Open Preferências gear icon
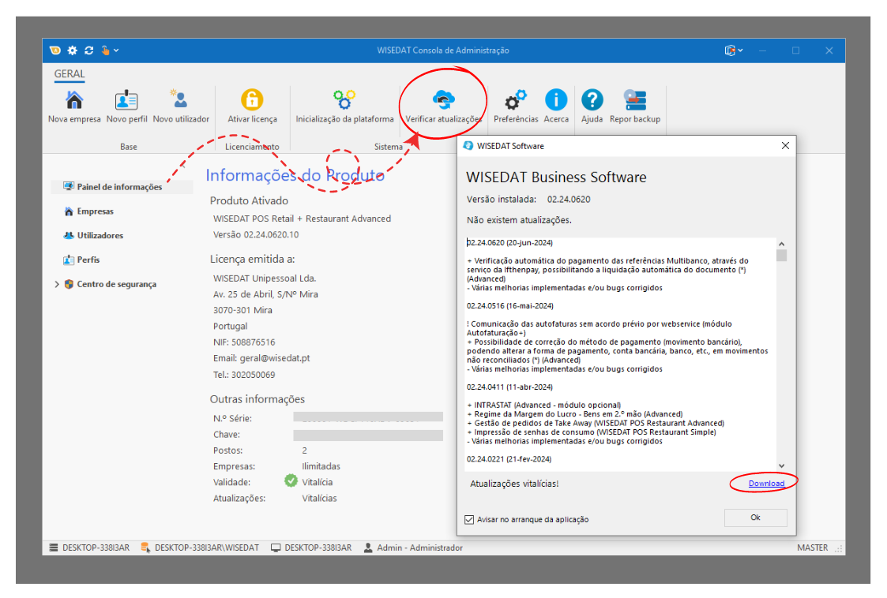This screenshot has height=598, width=887. point(516,100)
